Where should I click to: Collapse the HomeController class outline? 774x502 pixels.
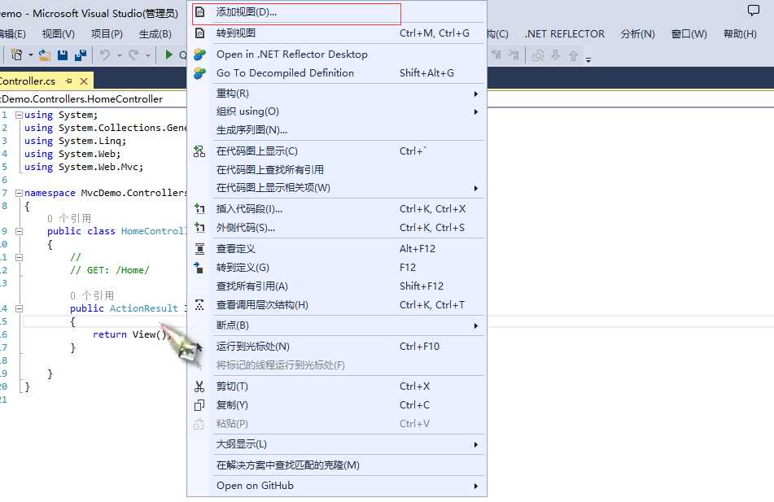point(19,231)
